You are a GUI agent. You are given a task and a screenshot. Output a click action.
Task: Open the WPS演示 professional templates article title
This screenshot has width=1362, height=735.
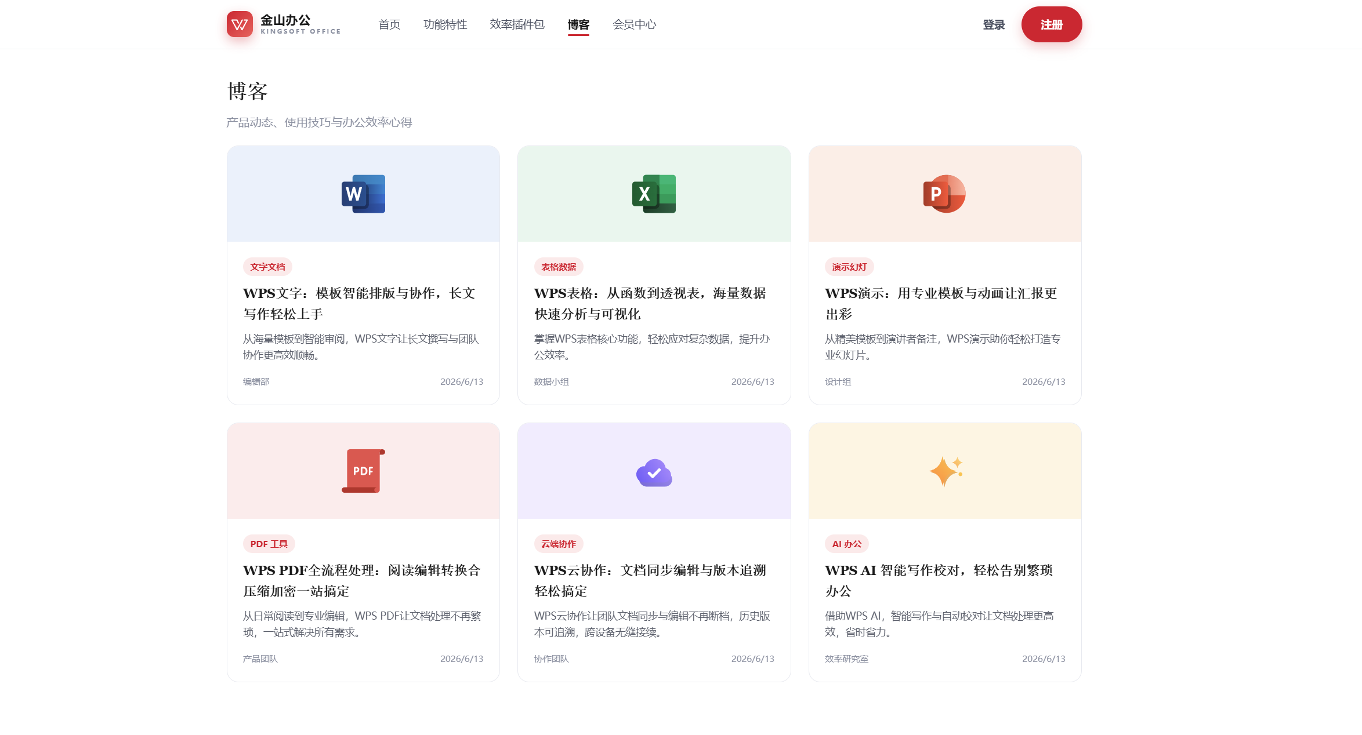[941, 304]
